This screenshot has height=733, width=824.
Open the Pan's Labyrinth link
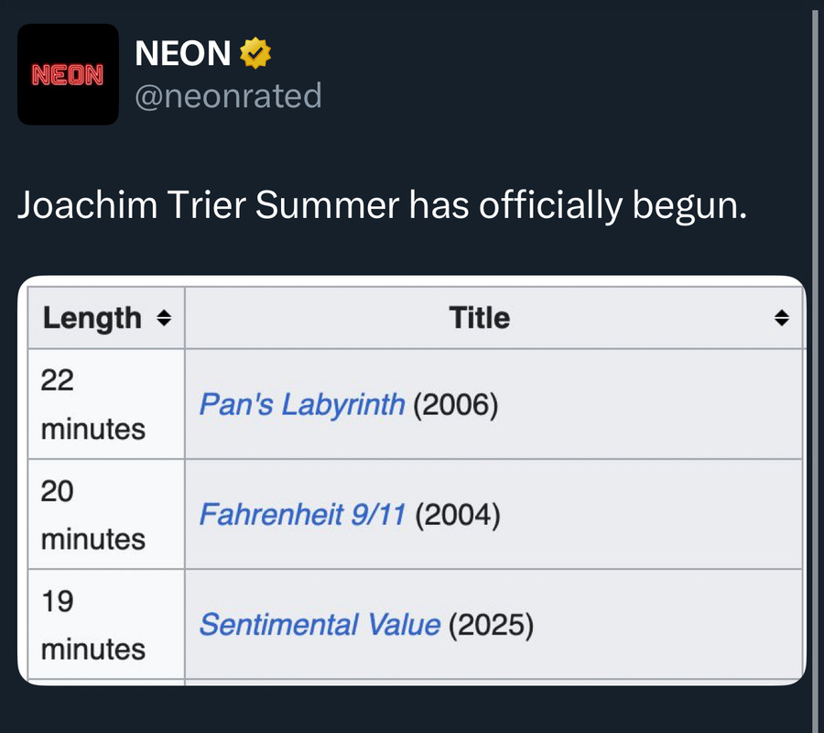(x=302, y=404)
